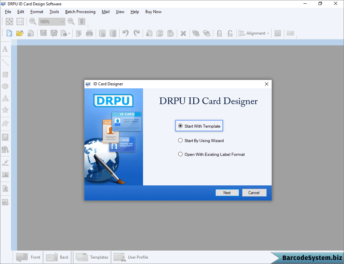The width and height of the screenshot is (344, 264).
Task: Click the paste clipboard icon
Action: (x=170, y=33)
